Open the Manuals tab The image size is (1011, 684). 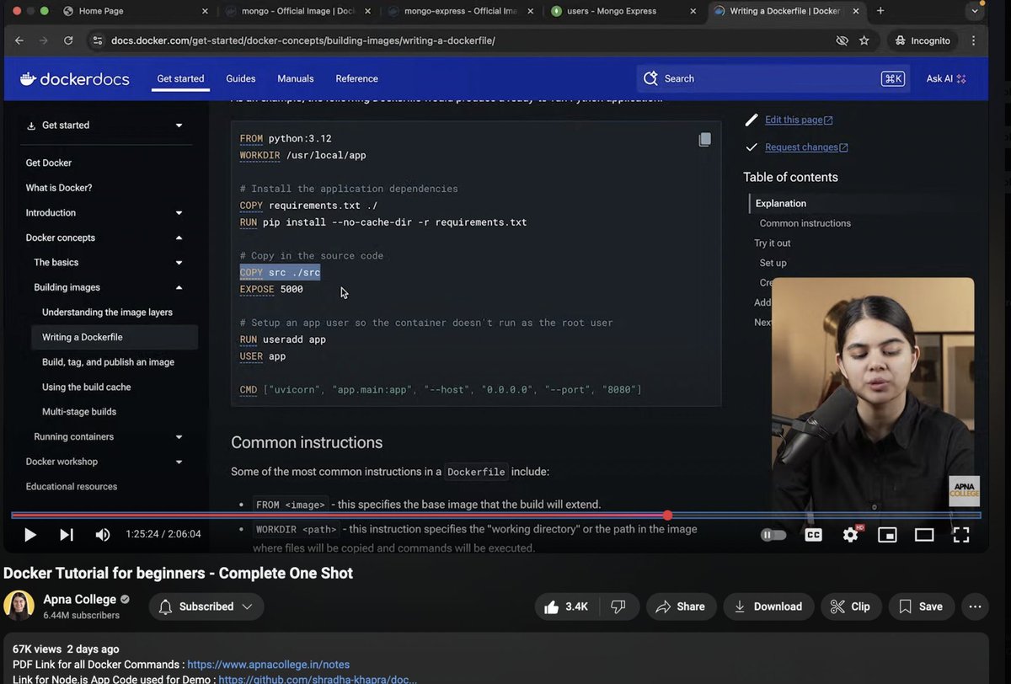click(296, 78)
